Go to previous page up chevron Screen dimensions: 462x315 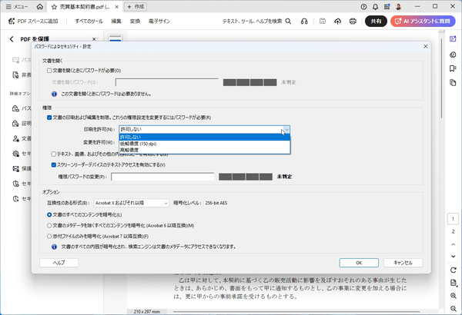[x=454, y=244]
